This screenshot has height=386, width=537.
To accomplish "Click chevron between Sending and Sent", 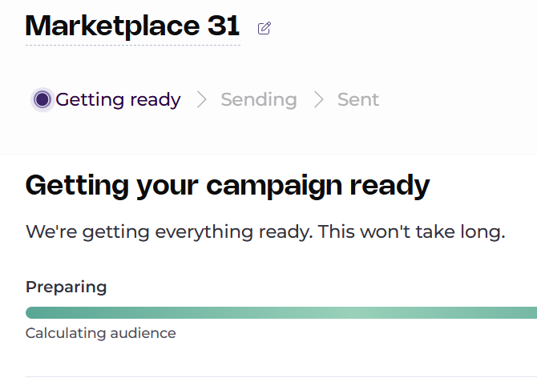I will click(318, 99).
